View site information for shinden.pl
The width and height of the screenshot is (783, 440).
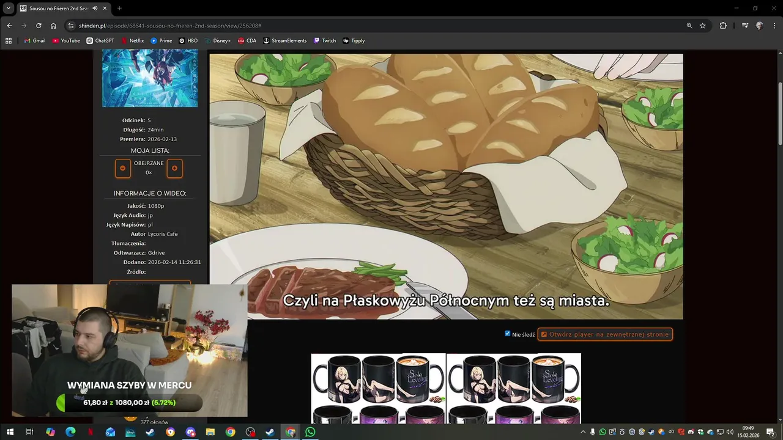point(71,26)
